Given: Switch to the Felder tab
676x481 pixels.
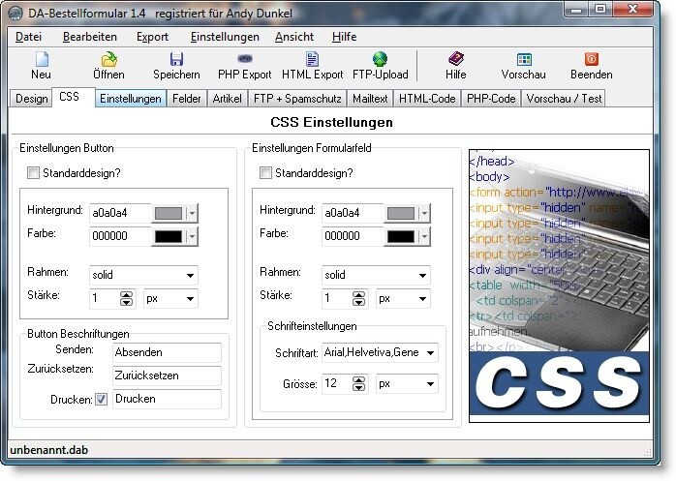Looking at the screenshot, I should tap(187, 99).
